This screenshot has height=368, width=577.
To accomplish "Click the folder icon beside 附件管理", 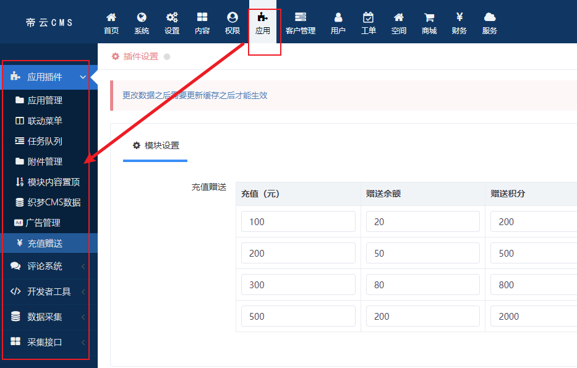I will (20, 161).
